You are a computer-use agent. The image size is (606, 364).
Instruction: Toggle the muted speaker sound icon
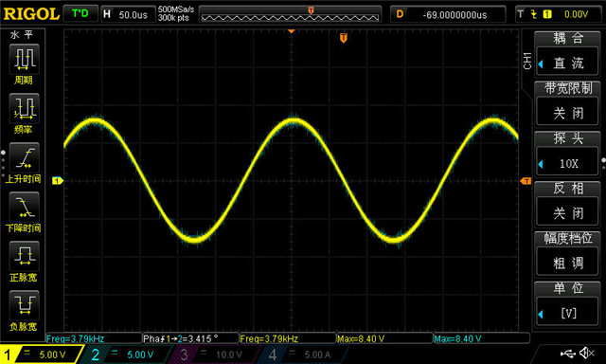587,353
